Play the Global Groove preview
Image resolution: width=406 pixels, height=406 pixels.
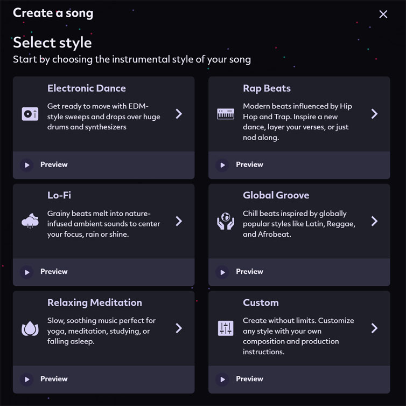pyautogui.click(x=222, y=272)
